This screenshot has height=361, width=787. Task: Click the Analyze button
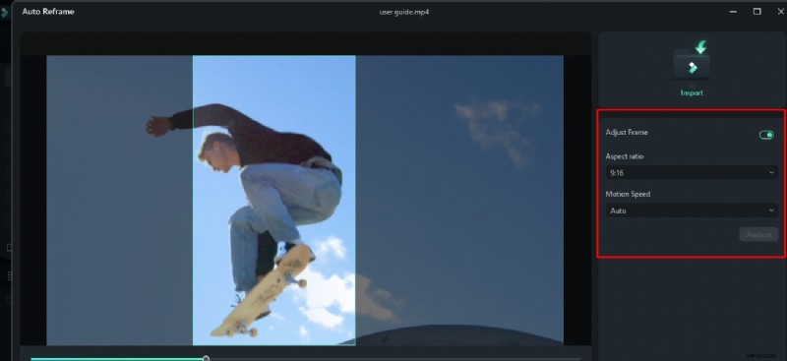pyautogui.click(x=758, y=234)
